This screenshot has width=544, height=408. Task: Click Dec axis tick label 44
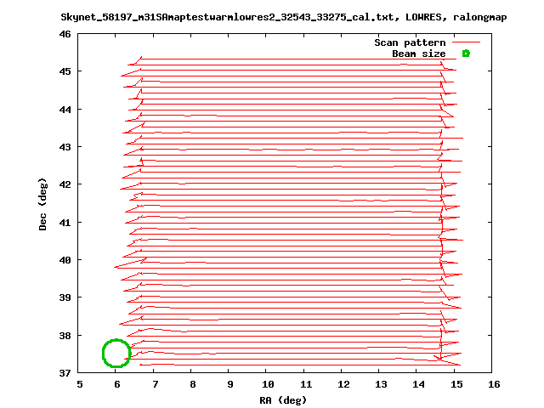[x=65, y=110]
